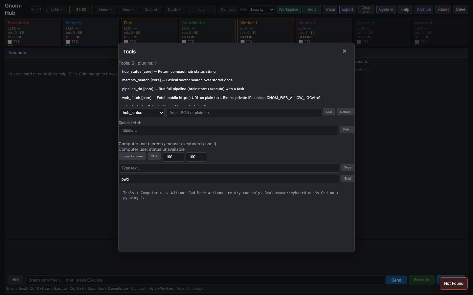Select the Worker 3 agent card
Image resolution: width=473 pixels, height=295 pixels.
pyautogui.click(x=382, y=32)
